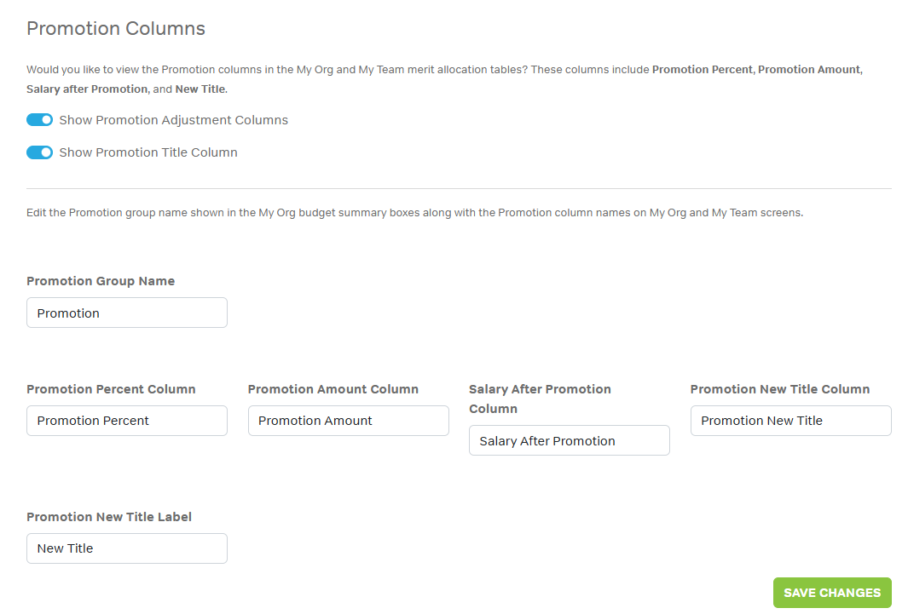Focus the Promotion New Title Label input

[x=127, y=548]
